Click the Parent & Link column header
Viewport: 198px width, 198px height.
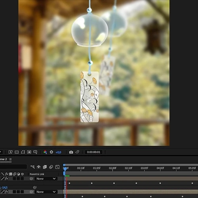click(x=37, y=174)
